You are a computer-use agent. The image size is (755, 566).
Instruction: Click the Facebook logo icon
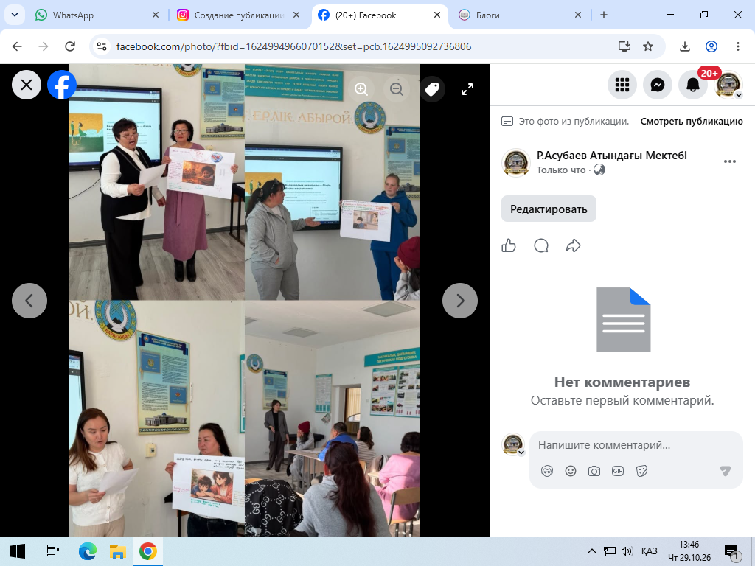(62, 85)
